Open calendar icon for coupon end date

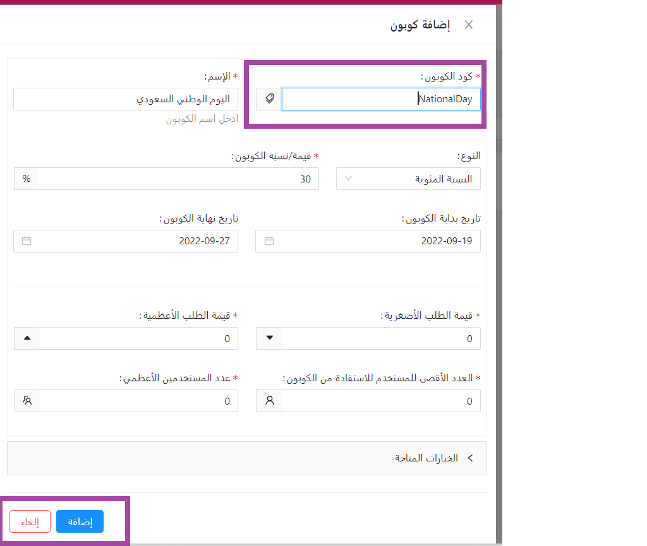coord(27,241)
